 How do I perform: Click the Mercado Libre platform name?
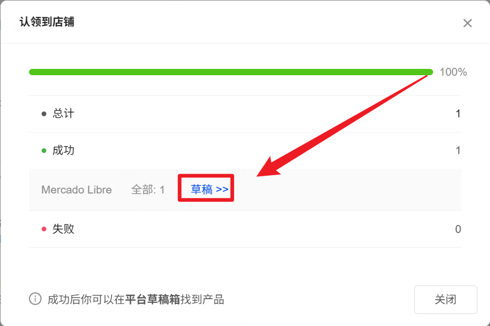(76, 189)
